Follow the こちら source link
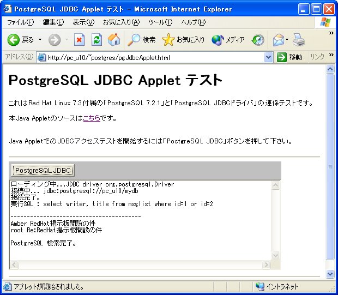This screenshot has width=338, height=295. [x=92, y=118]
